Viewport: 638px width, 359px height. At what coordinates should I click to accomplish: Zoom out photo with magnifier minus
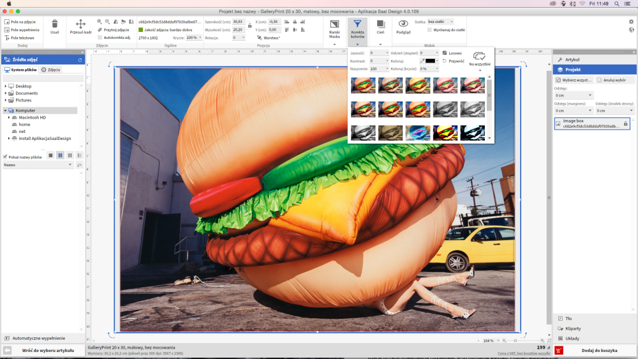[x=107, y=22]
